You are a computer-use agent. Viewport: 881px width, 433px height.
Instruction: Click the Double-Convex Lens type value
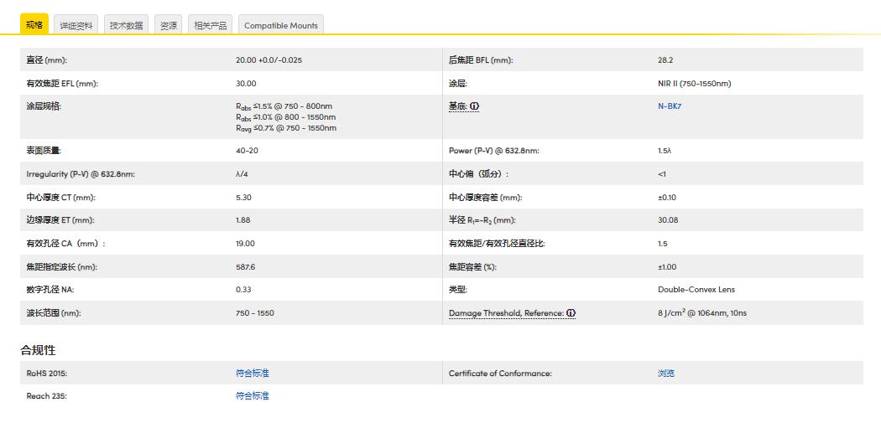pos(696,290)
